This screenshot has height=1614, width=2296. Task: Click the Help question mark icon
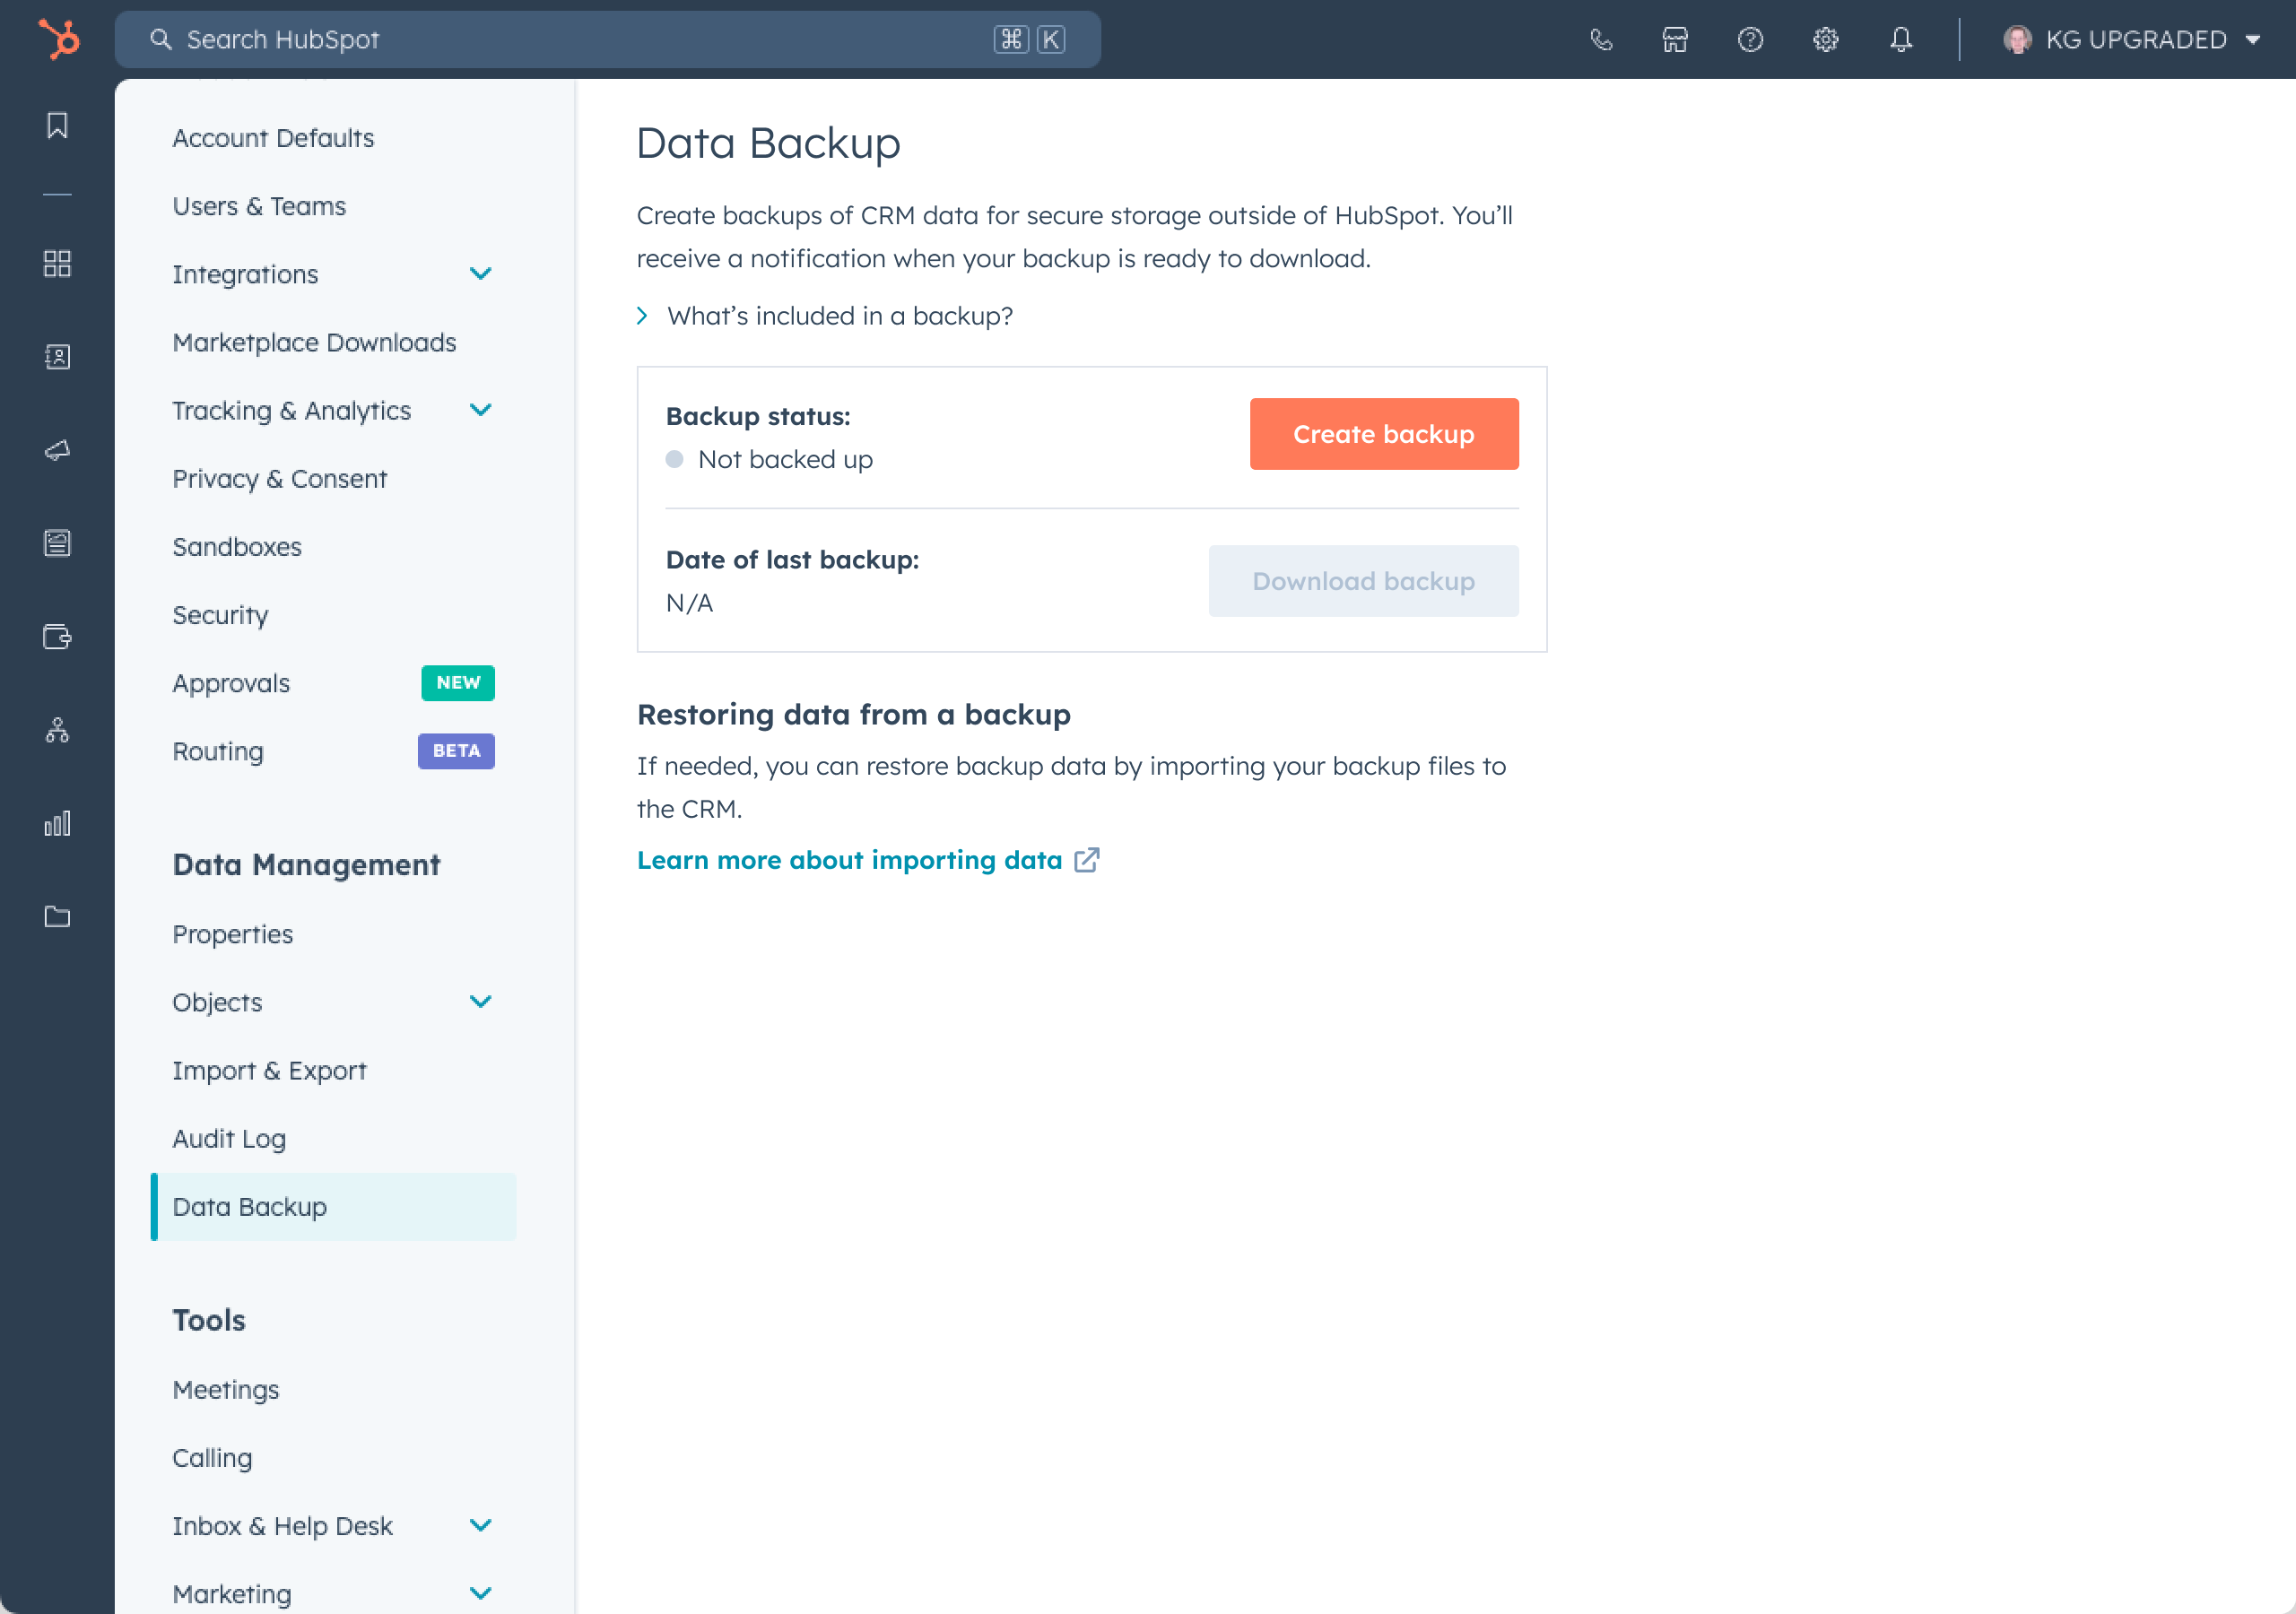(1750, 39)
